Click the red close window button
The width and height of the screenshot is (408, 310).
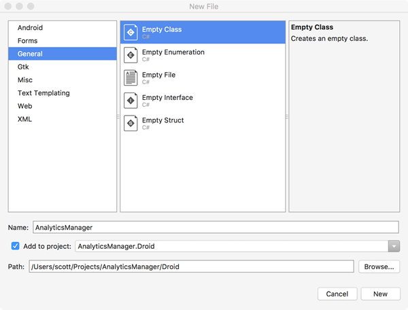coord(8,6)
